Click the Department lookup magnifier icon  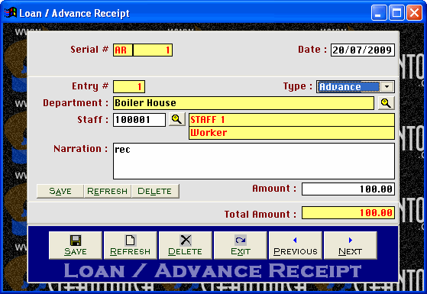pyautogui.click(x=387, y=103)
